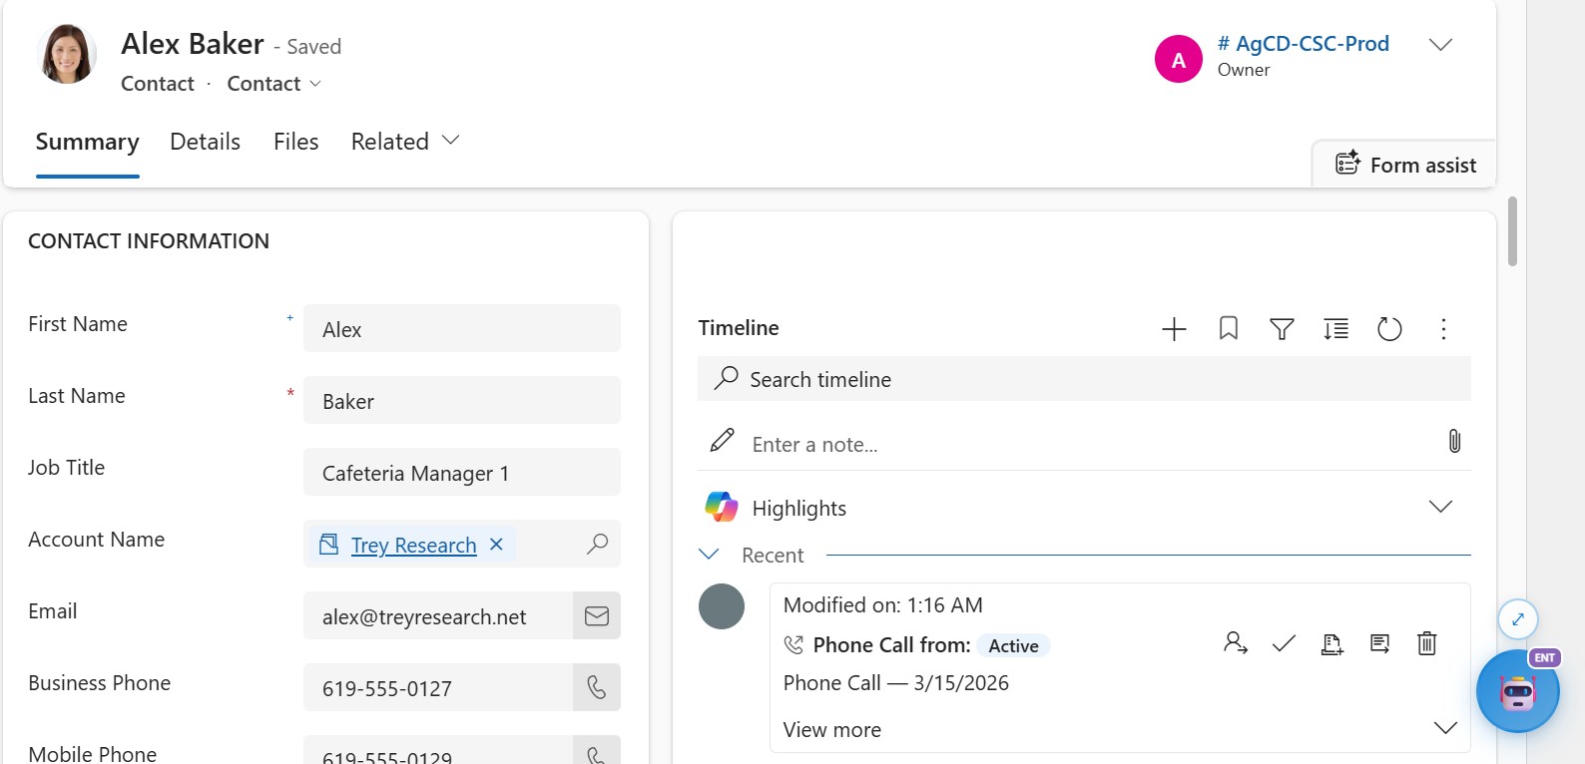The height and width of the screenshot is (764, 1585).
Task: Click the call icon next to Business Phone
Action: tap(597, 688)
